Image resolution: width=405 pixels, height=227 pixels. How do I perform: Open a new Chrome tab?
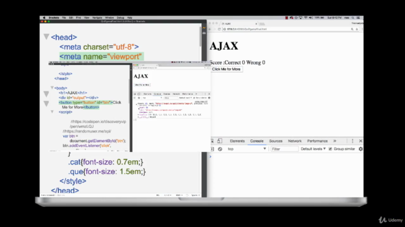[x=262, y=24]
